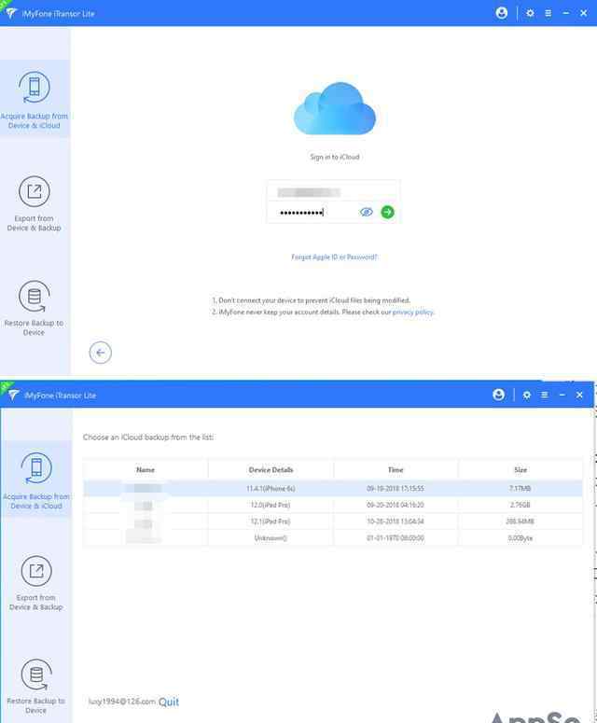Click the 2.75GB size cell
The height and width of the screenshot is (723, 597).
point(520,505)
